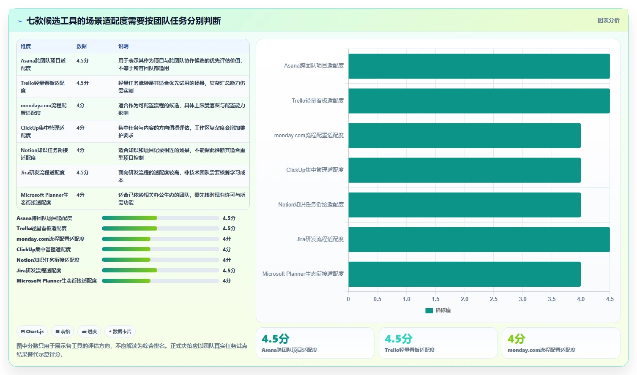This screenshot has height=375, width=637.
Task: Click the footnote starting 图中分数只用于
Action: (132, 350)
